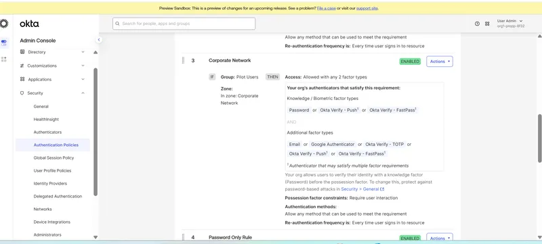Expand the Applications menu chevron

click(83, 79)
